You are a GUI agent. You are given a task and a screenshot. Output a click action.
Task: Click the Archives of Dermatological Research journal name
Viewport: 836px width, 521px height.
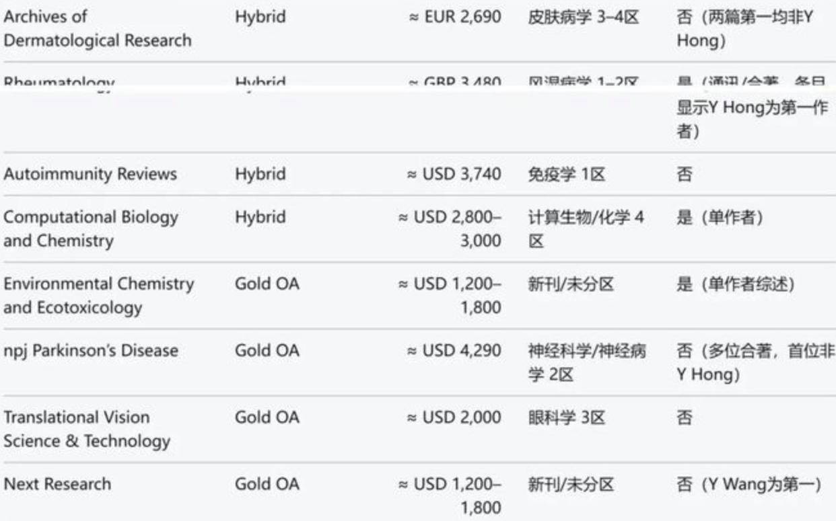click(x=97, y=28)
